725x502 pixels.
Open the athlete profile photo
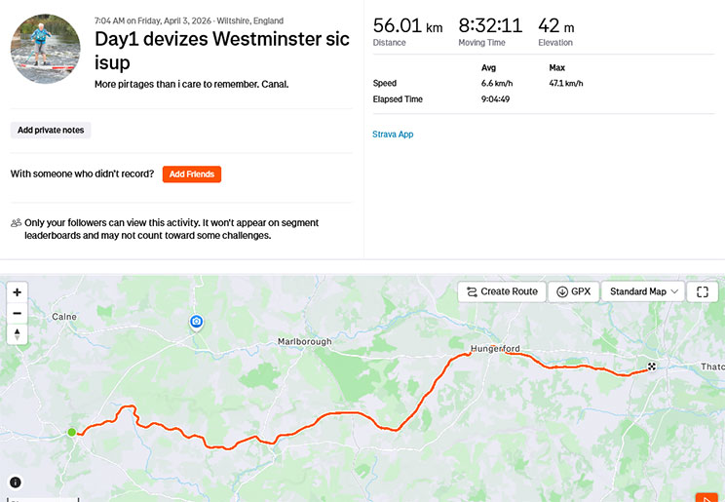[x=45, y=49]
